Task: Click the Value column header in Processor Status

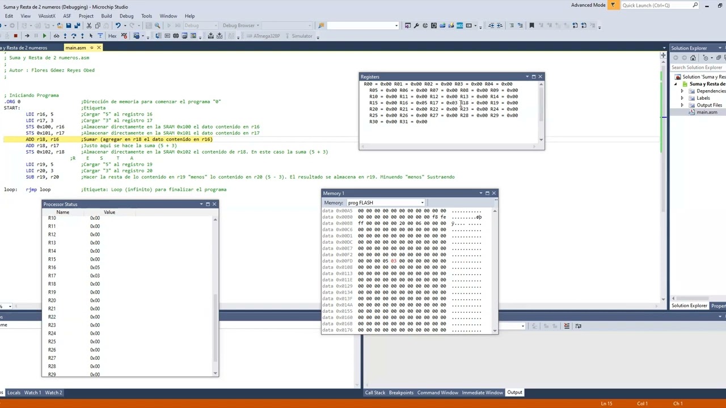Action: [x=109, y=212]
